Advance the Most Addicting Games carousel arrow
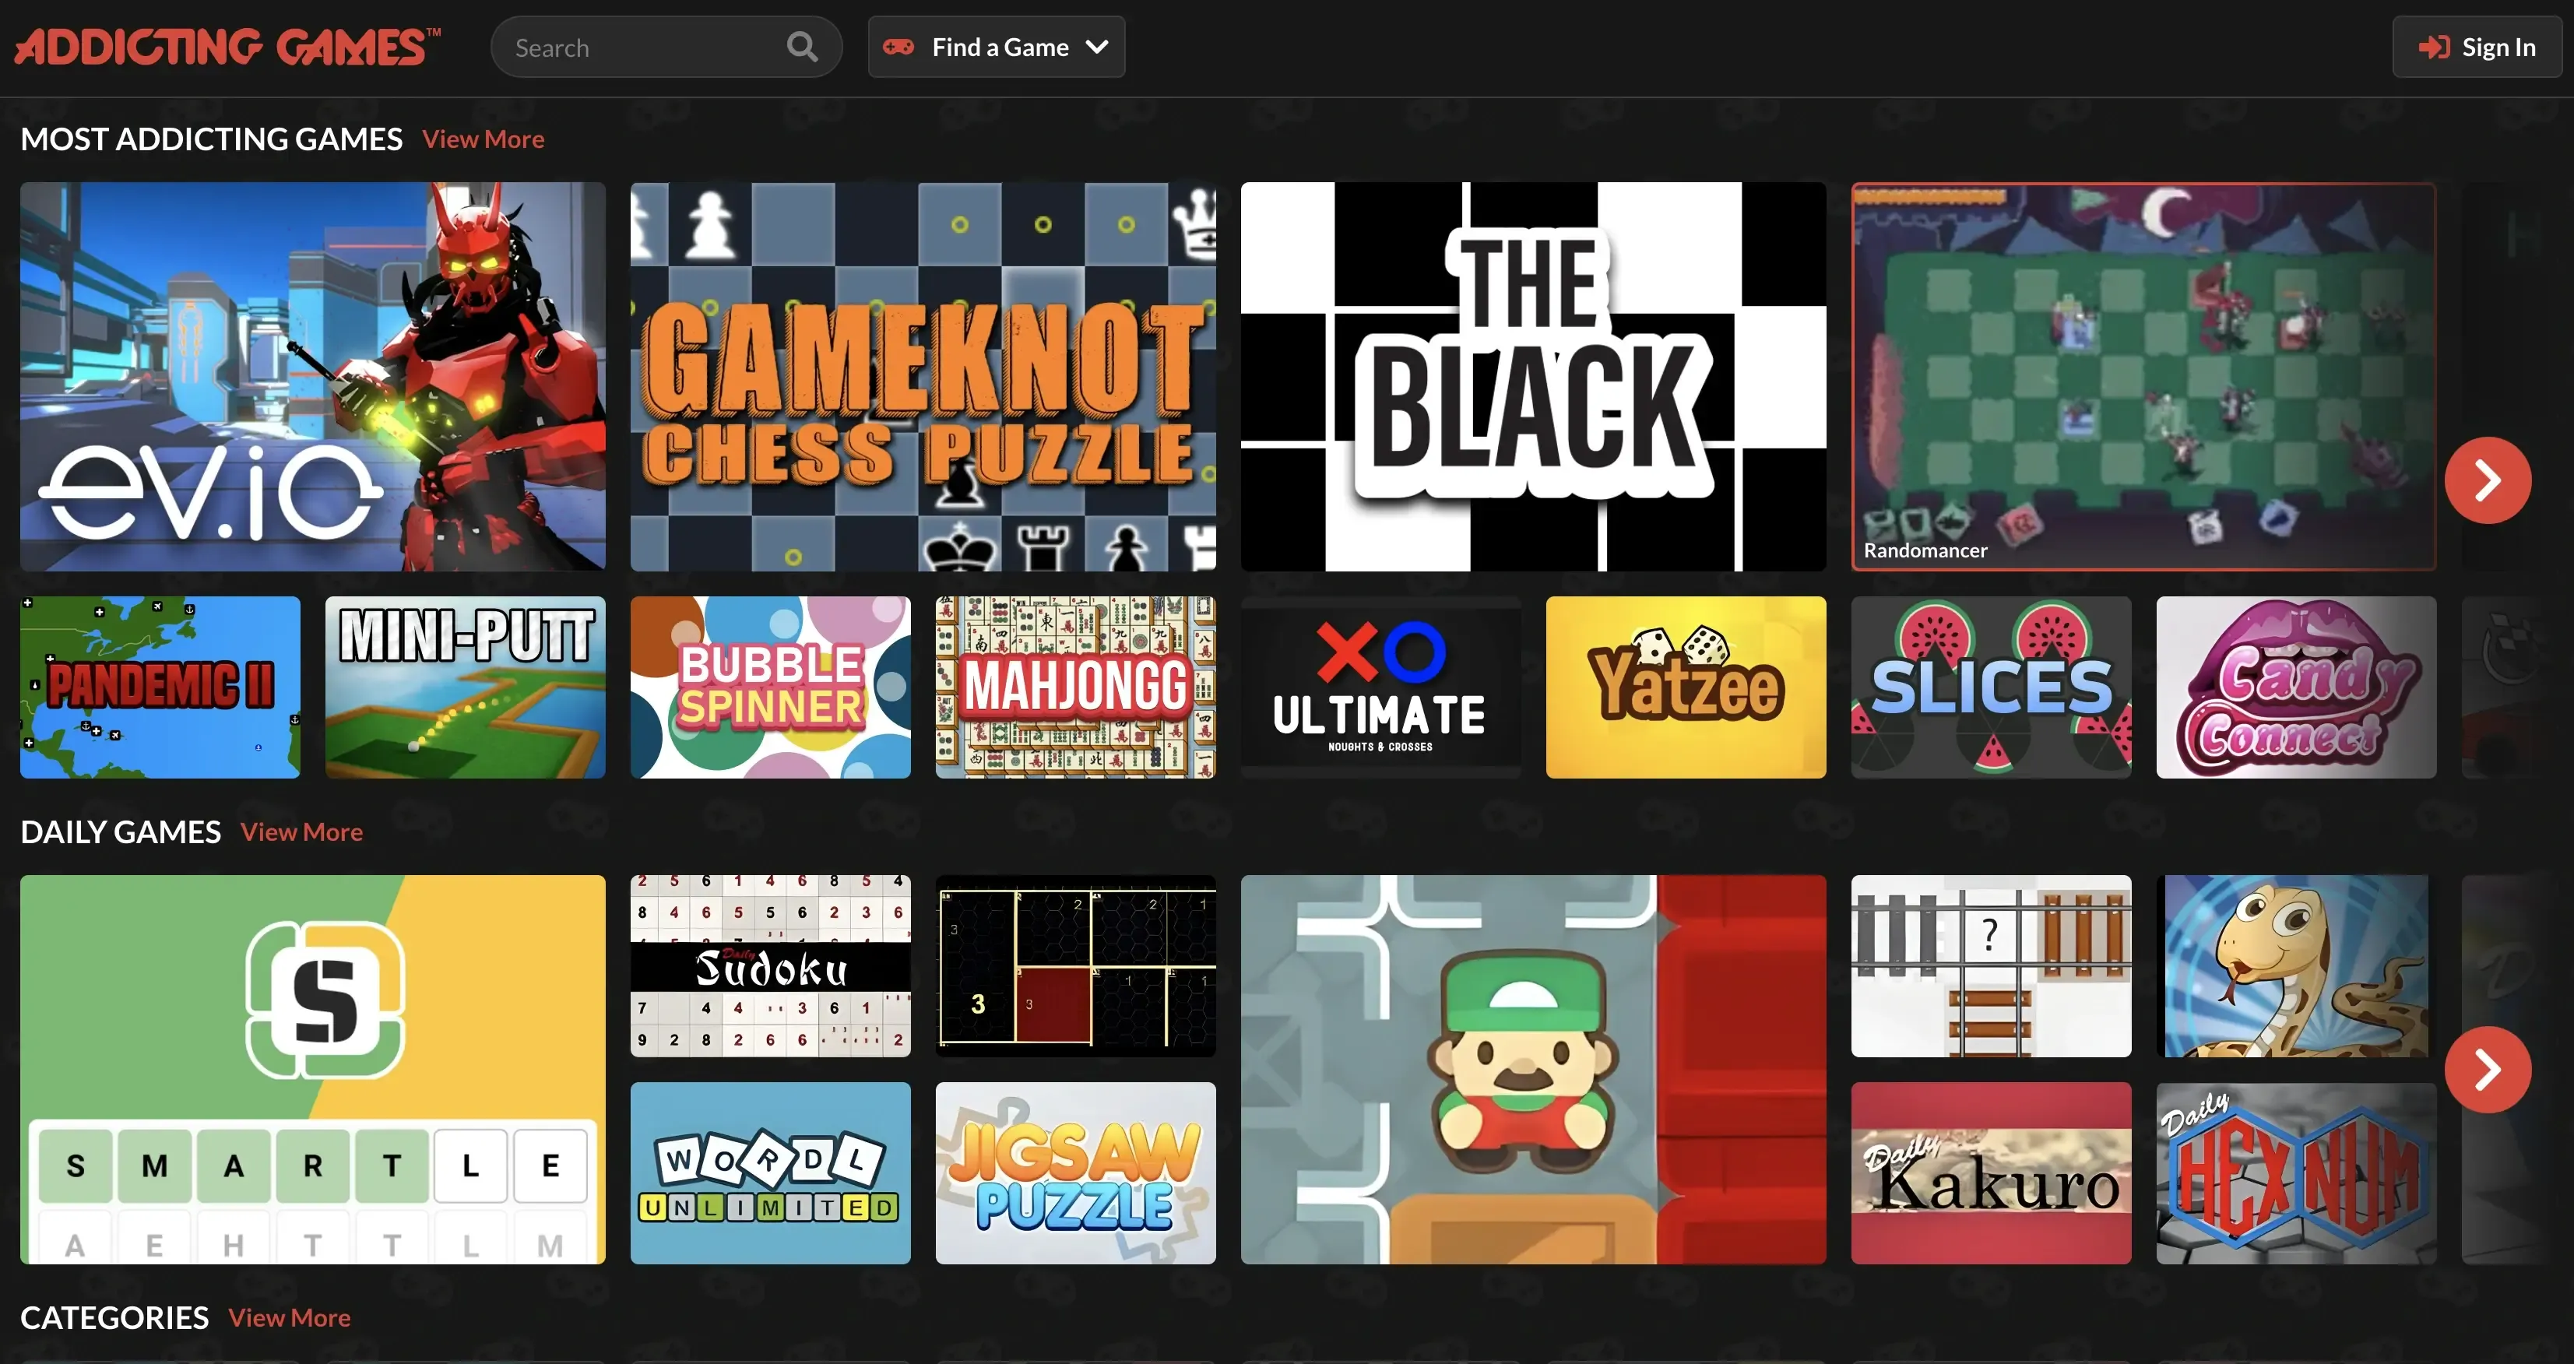2574x1364 pixels. 2487,480
